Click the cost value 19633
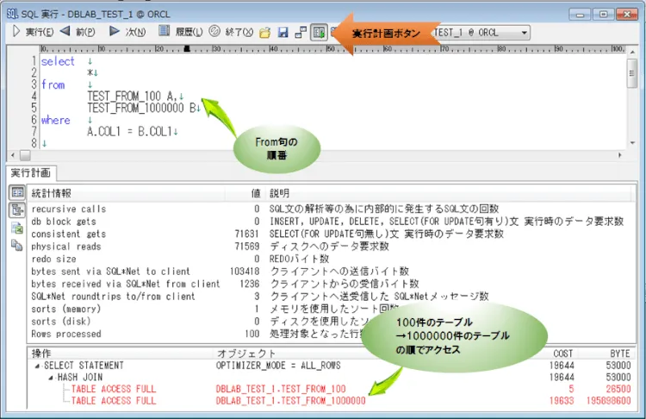 click(x=562, y=400)
